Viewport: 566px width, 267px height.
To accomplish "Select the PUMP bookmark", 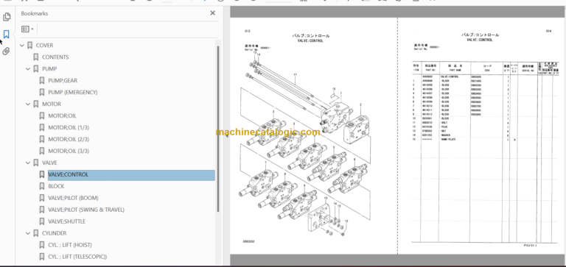I will pos(49,69).
